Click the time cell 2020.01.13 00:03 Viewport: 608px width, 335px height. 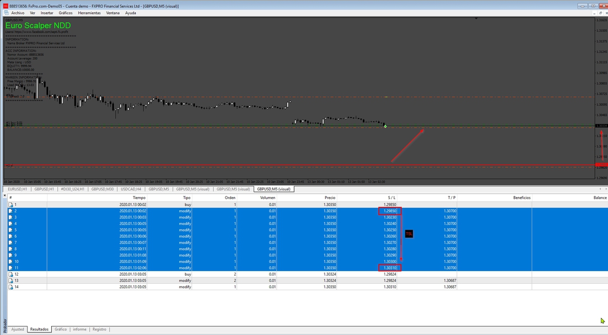click(133, 217)
